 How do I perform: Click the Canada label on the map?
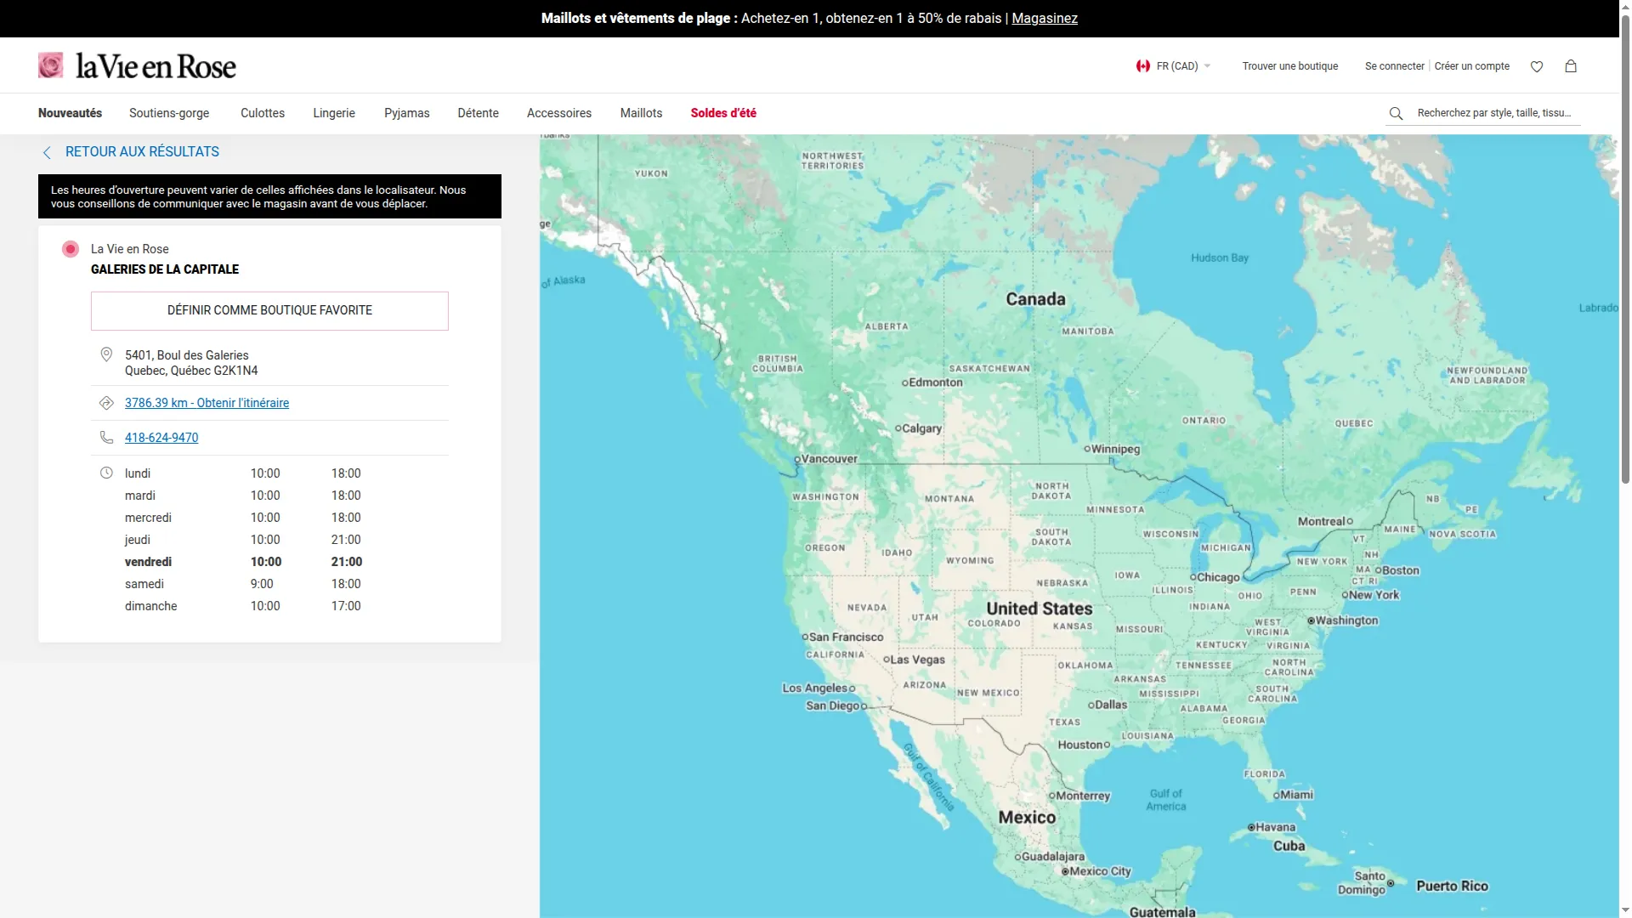(x=1035, y=299)
